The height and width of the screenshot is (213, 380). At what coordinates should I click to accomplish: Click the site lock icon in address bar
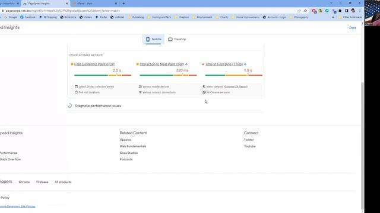pos(2,11)
